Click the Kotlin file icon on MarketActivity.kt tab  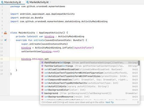pos(28,2)
